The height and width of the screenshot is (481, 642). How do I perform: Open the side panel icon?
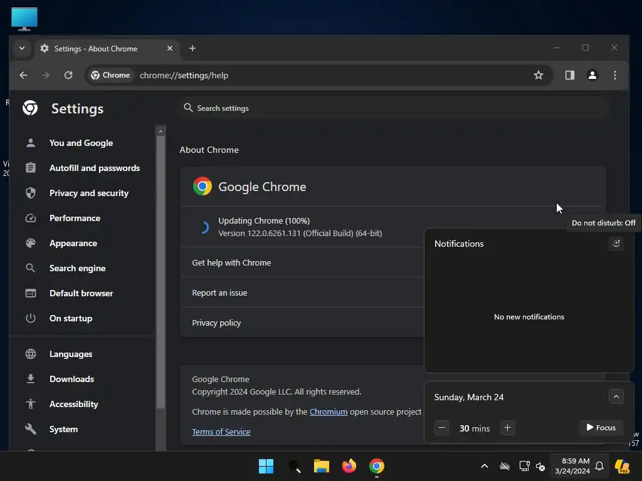(569, 75)
